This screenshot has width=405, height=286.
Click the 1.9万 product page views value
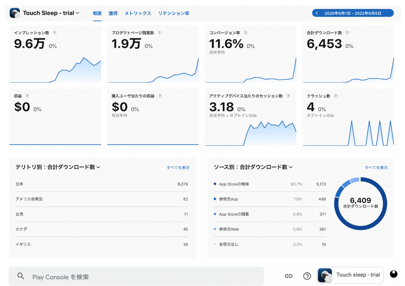click(126, 43)
